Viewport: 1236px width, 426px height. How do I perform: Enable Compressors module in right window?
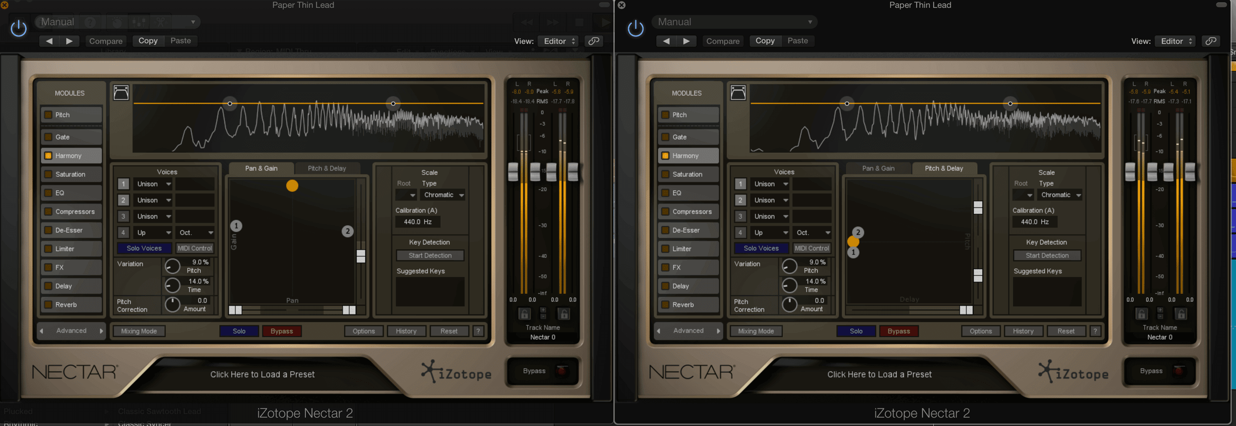(665, 212)
